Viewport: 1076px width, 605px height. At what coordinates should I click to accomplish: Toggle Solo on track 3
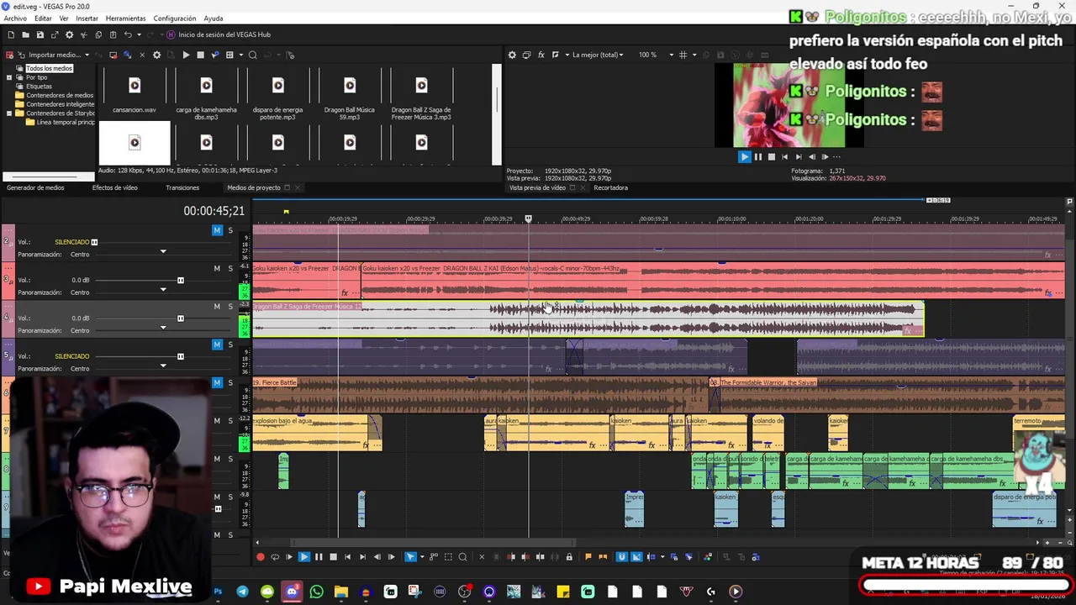(230, 268)
